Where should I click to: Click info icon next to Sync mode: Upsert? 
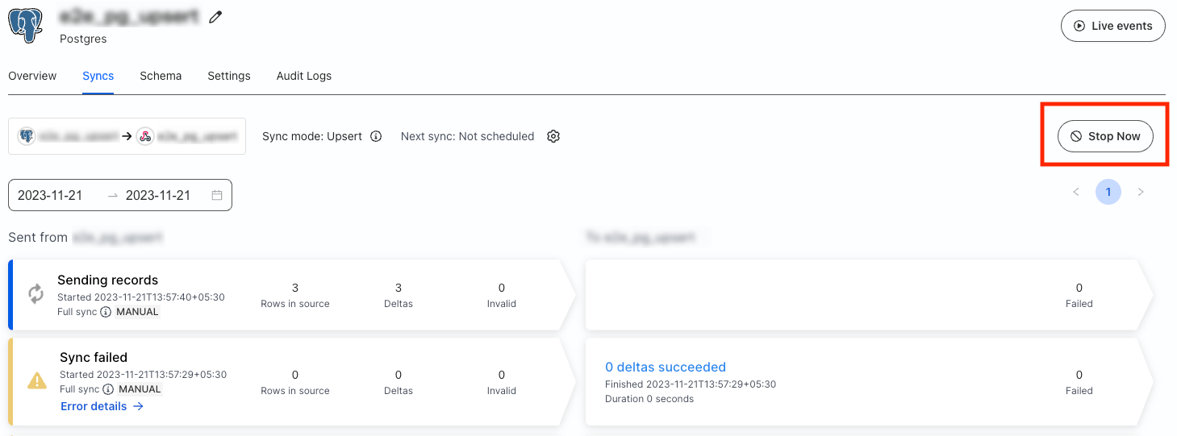376,136
